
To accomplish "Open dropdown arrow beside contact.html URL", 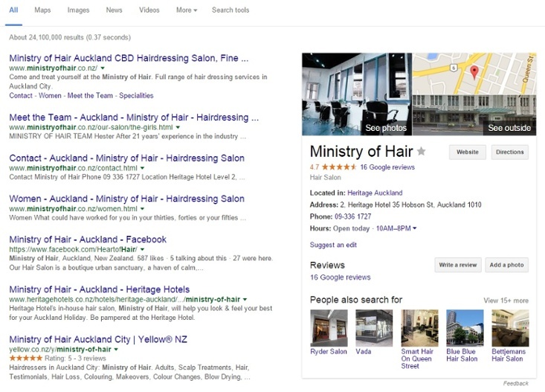I will click(x=142, y=168).
